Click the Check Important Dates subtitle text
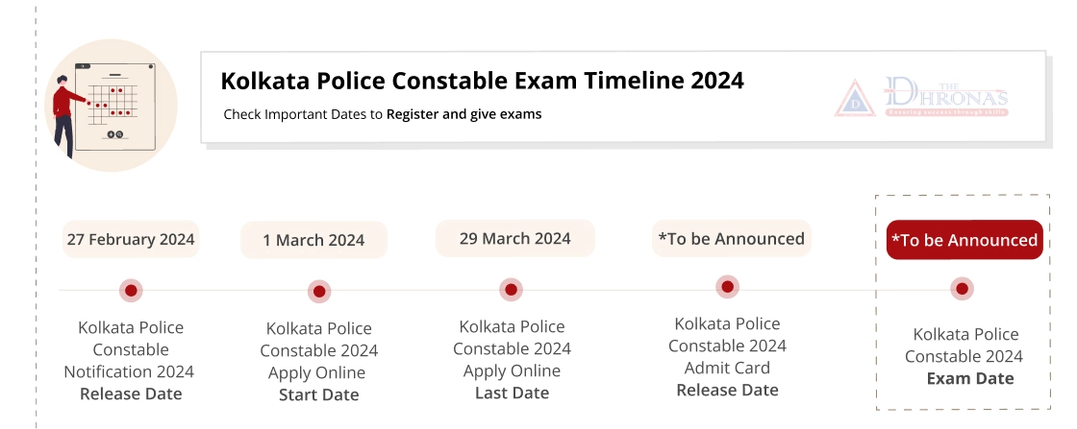The width and height of the screenshot is (1077, 429). [x=383, y=114]
